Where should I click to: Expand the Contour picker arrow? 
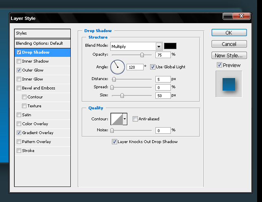pyautogui.click(x=124, y=119)
